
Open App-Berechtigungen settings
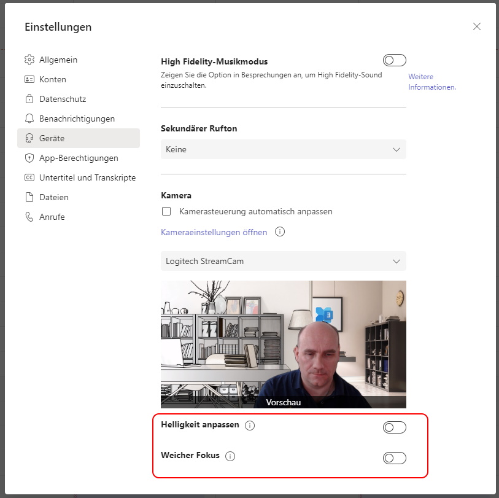tap(79, 158)
